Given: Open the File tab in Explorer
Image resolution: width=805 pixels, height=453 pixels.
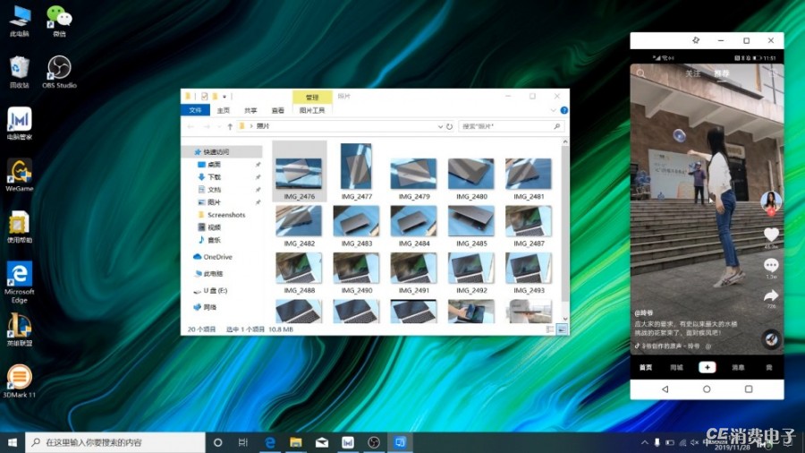Looking at the screenshot, I should [x=195, y=110].
